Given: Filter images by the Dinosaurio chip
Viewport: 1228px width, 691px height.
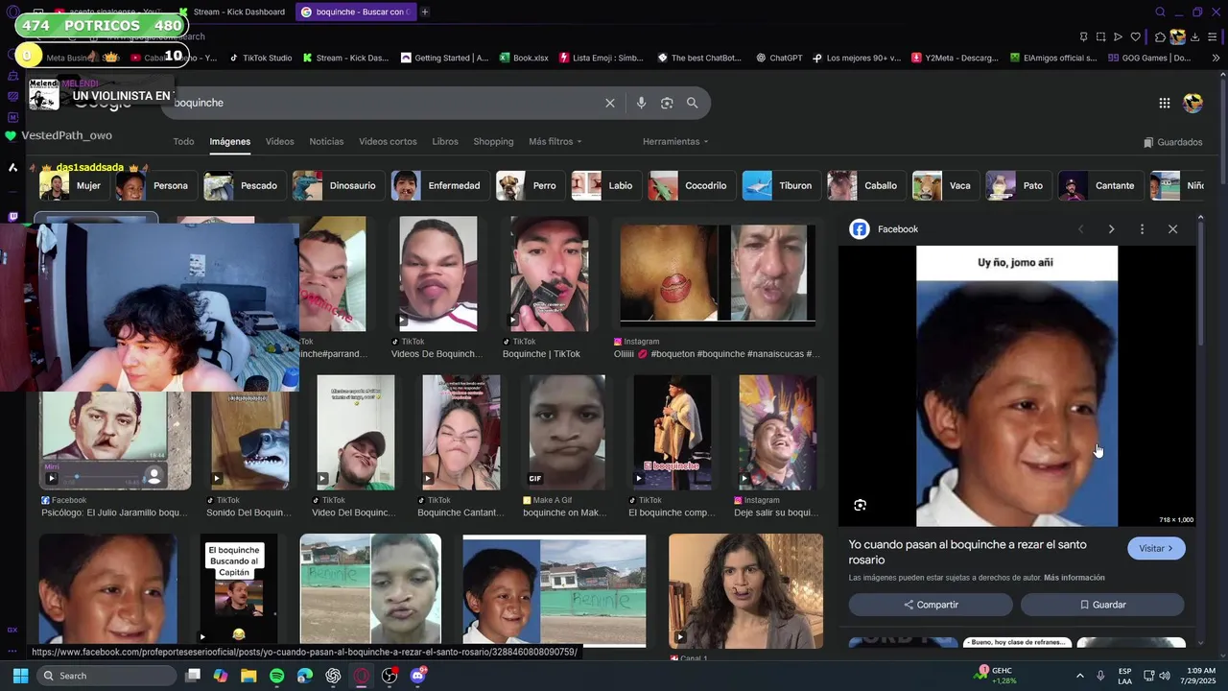Looking at the screenshot, I should pos(339,185).
